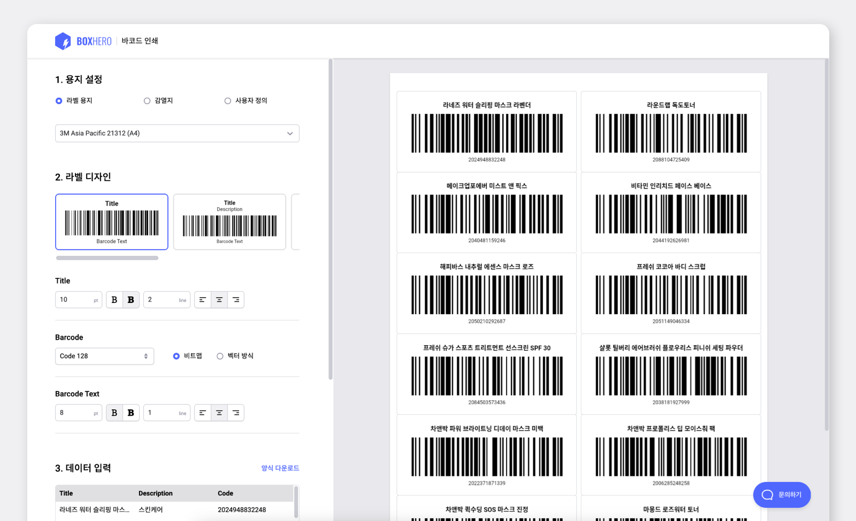This screenshot has width=856, height=521.
Task: Click the BoxHero logo icon
Action: click(x=63, y=41)
